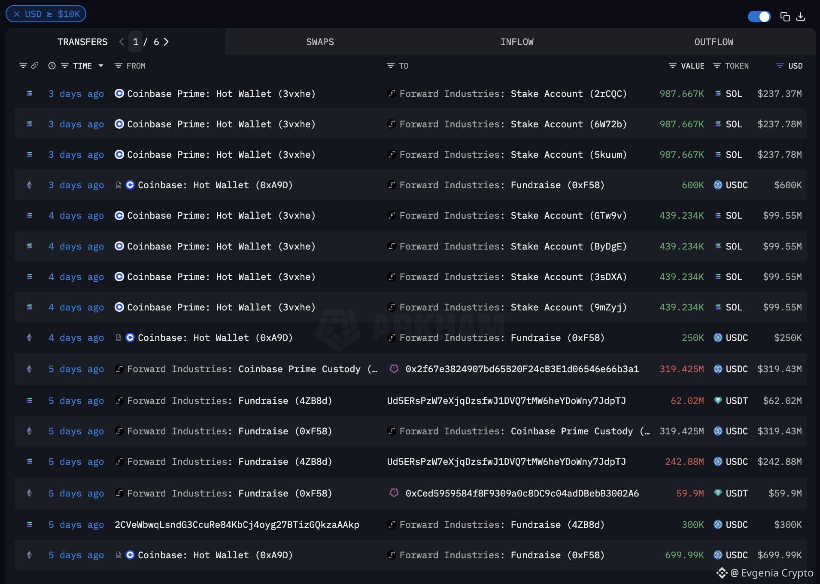Click the $699.99K USD cell
The width and height of the screenshot is (820, 584).
780,555
